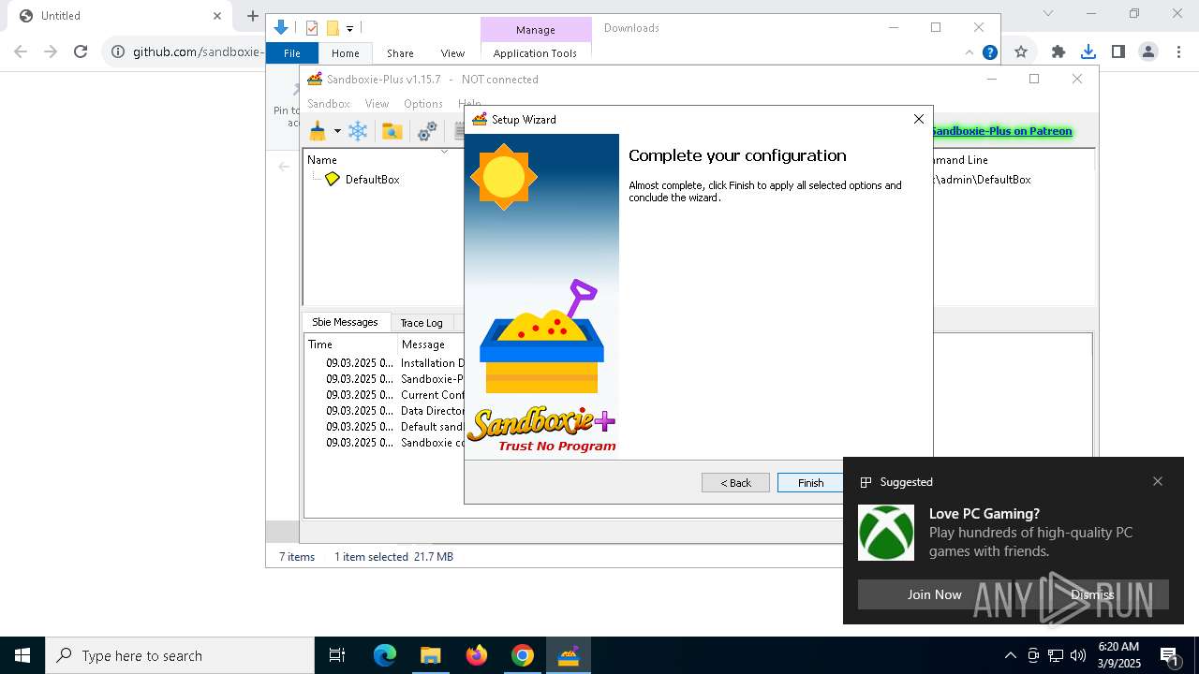Open Customize Quick Access Toolbar dropdown
This screenshot has height=674, width=1199.
click(349, 28)
